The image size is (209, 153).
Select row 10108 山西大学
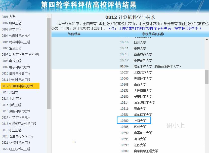(133, 85)
